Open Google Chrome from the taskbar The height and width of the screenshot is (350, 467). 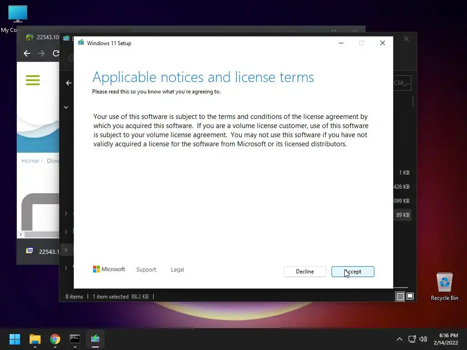(x=55, y=339)
